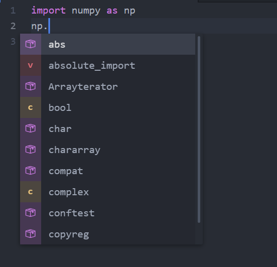Viewport: 277px width, 267px height.
Task: Click the package icon beside Arrayterator
Action: [31, 86]
